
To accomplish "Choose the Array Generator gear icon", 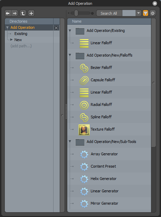I will click(84, 154).
